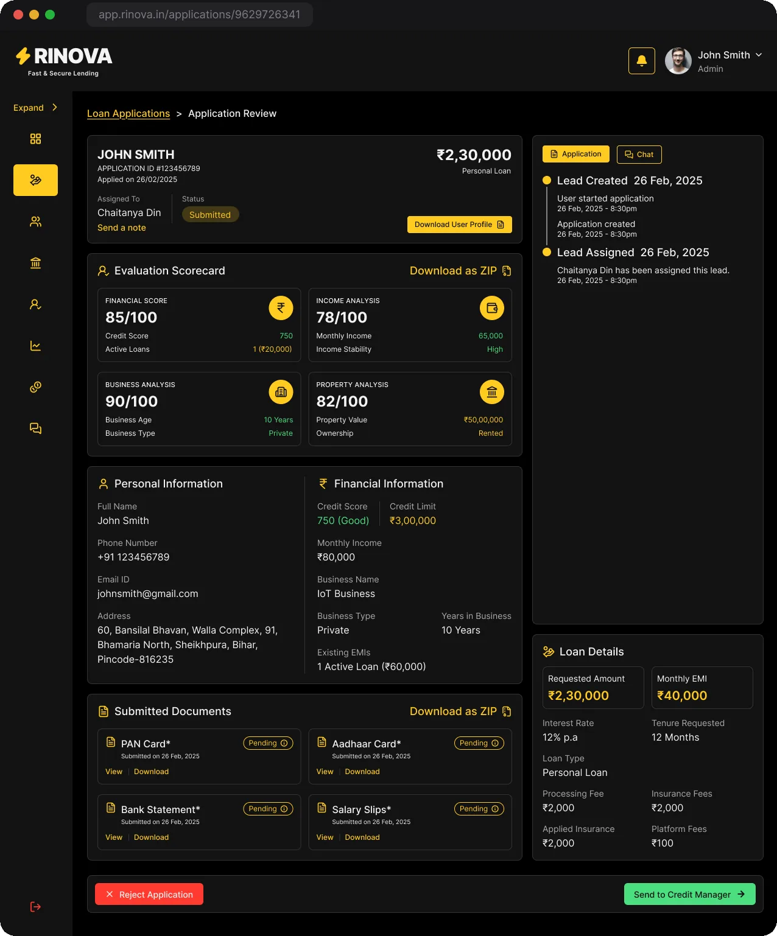
Task: Click the Rinova lightning bolt logo
Action: (x=23, y=56)
